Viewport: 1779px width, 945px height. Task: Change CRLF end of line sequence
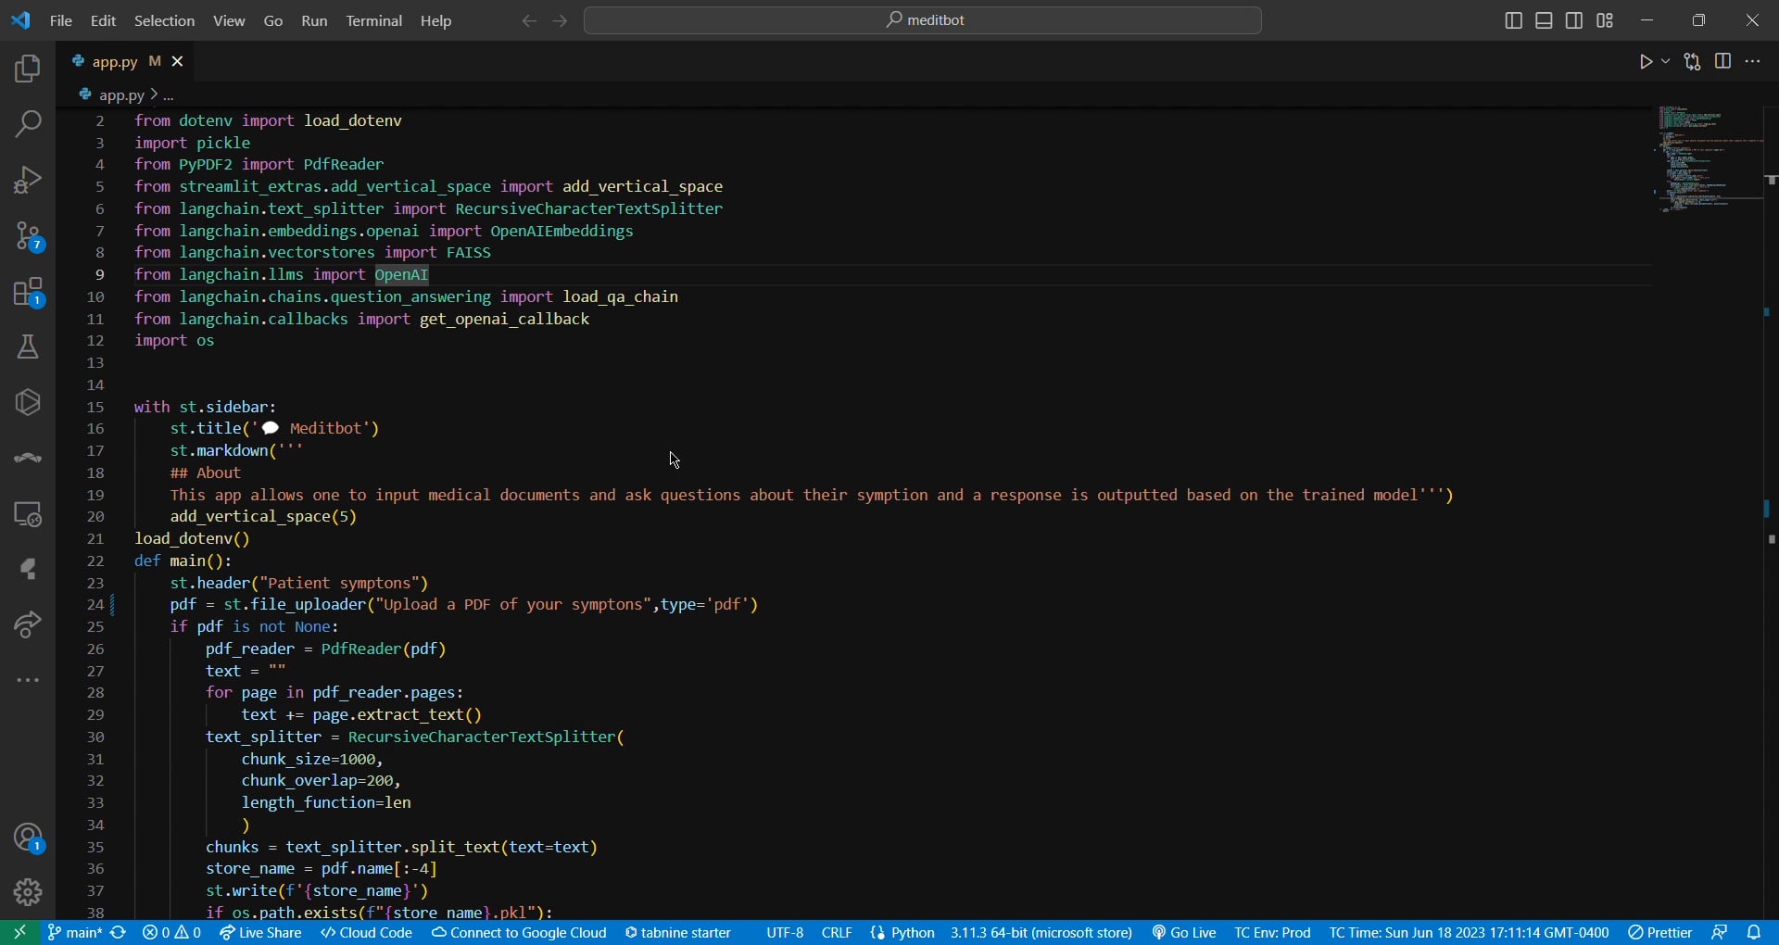[837, 933]
